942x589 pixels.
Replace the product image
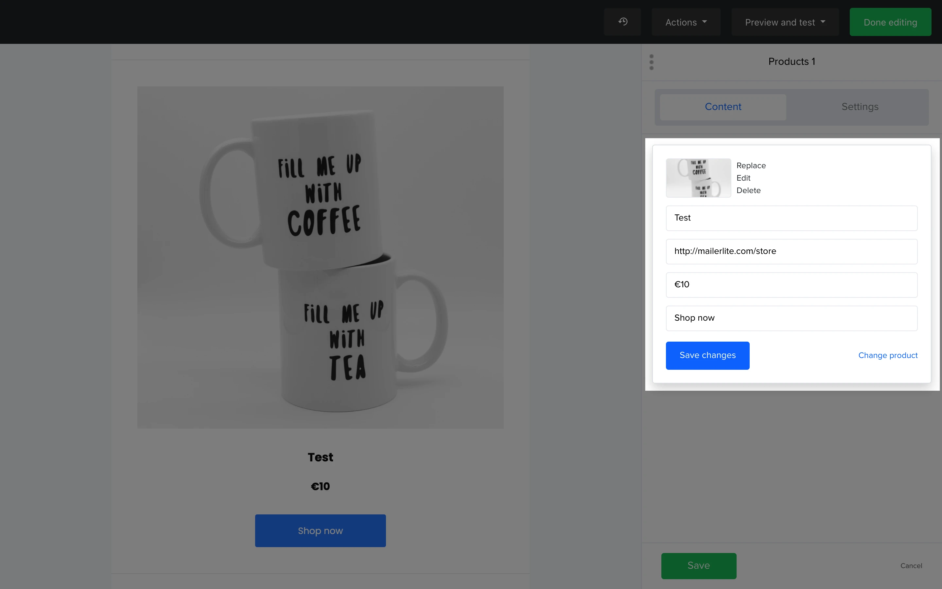click(751, 166)
